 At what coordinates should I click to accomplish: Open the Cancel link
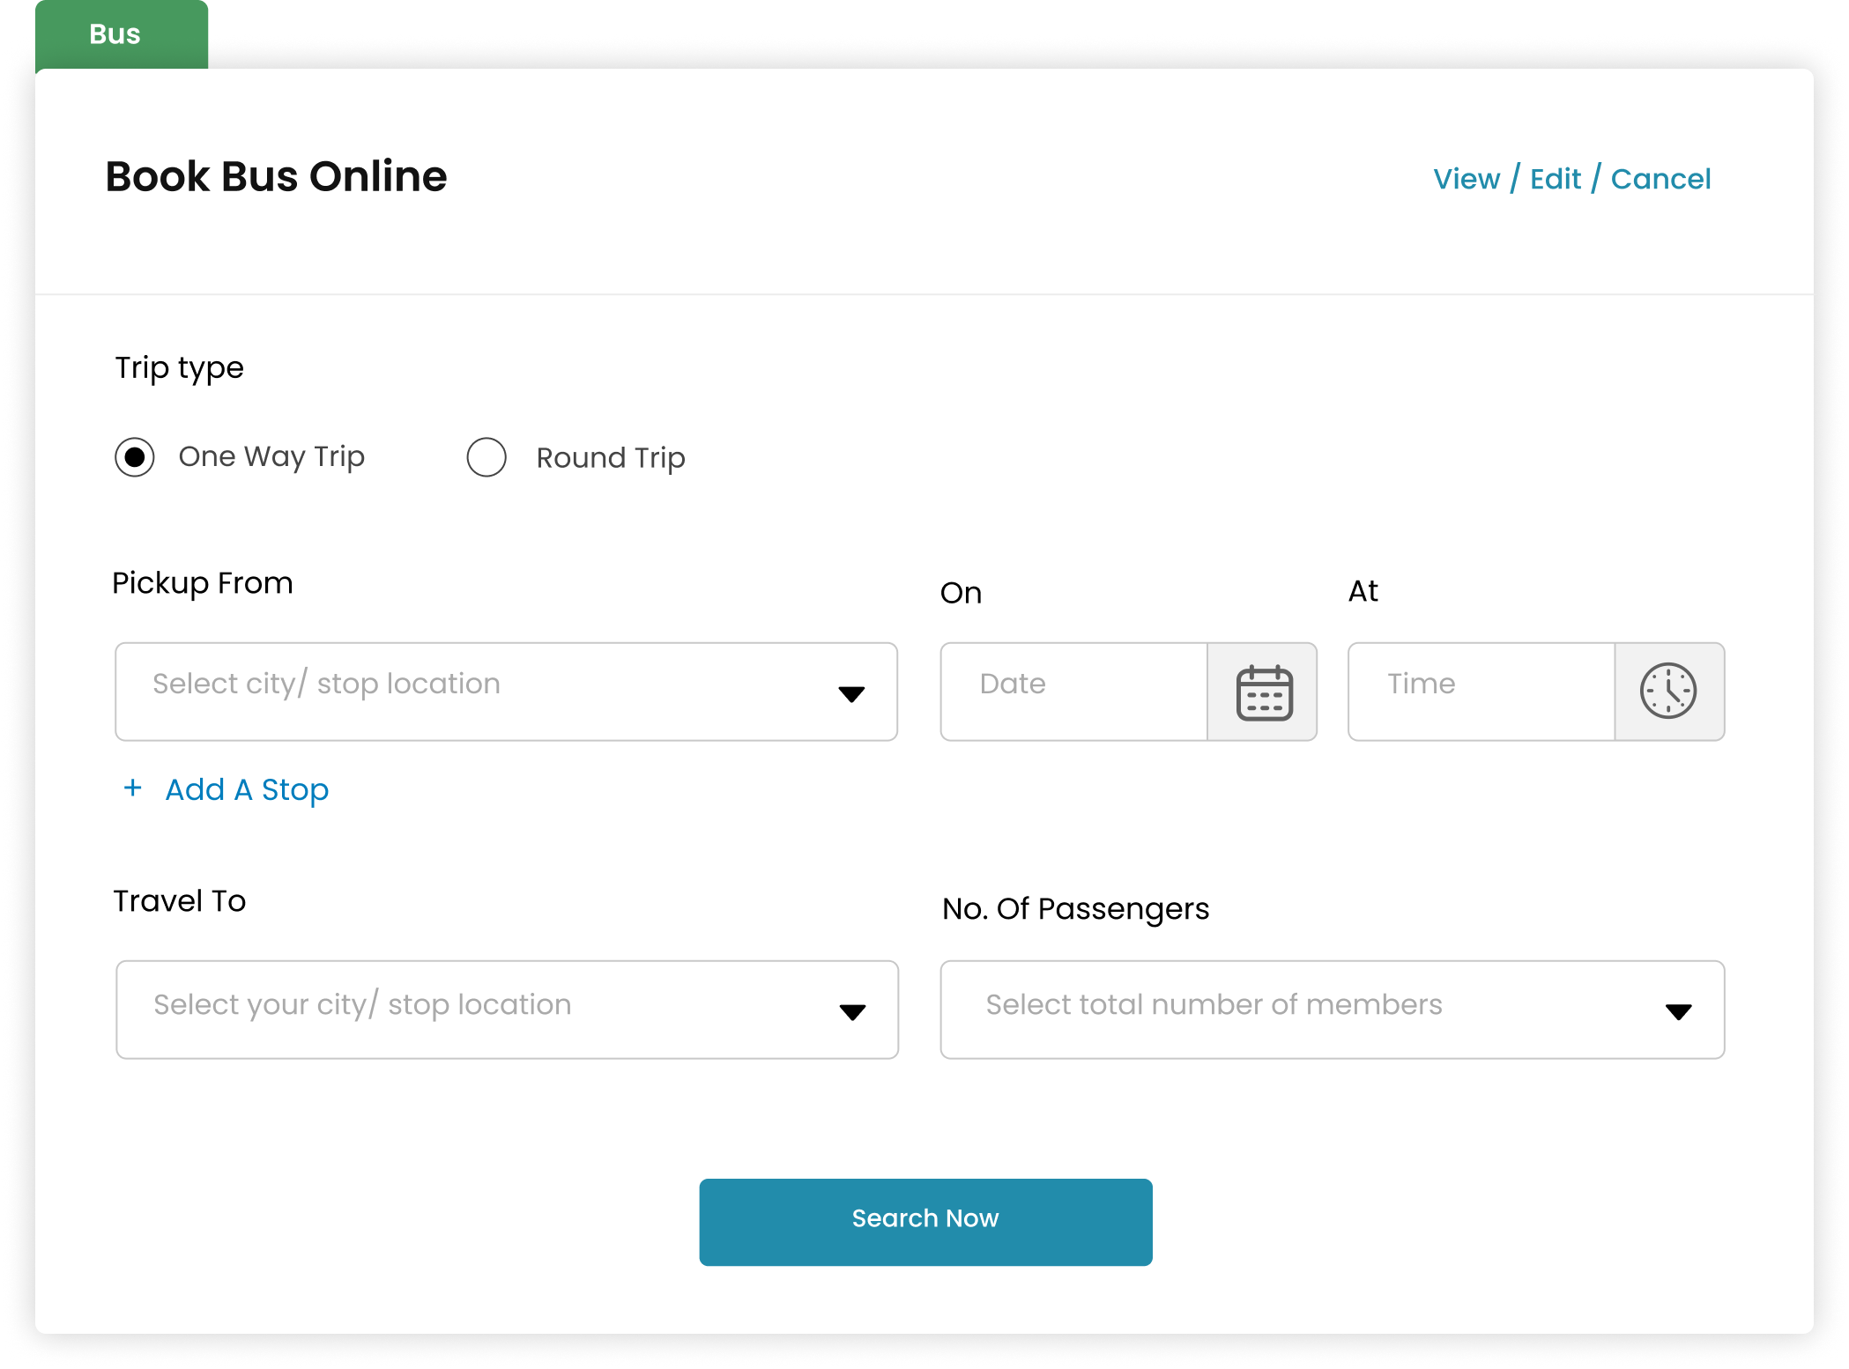point(1660,179)
